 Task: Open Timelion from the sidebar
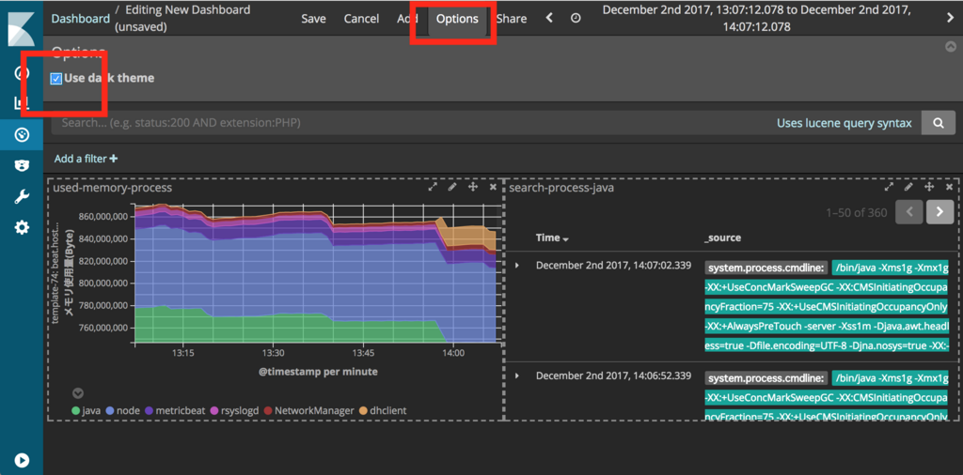pyautogui.click(x=22, y=165)
